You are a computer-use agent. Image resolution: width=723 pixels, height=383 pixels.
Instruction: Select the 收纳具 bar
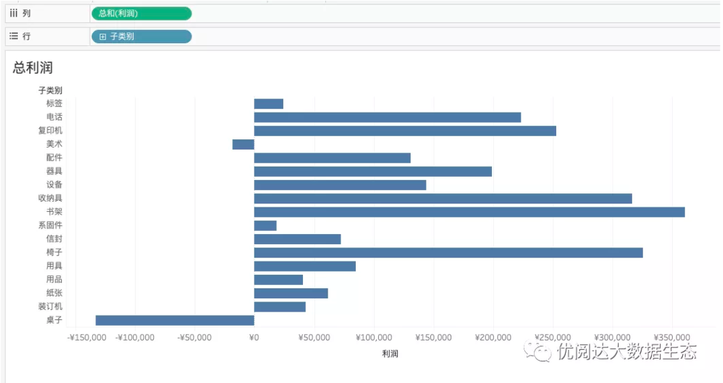click(x=443, y=198)
